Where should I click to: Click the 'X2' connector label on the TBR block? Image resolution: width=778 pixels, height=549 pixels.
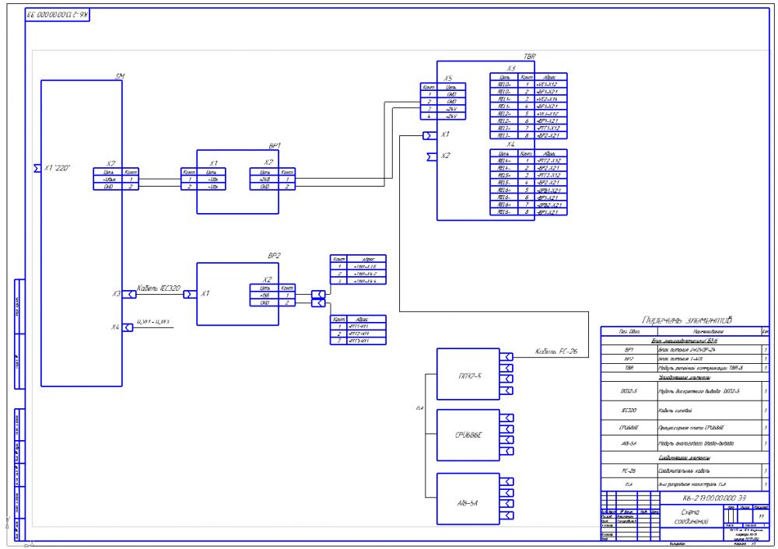click(x=446, y=156)
